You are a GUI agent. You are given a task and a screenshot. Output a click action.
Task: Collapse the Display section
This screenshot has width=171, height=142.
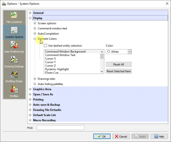point(30,18)
